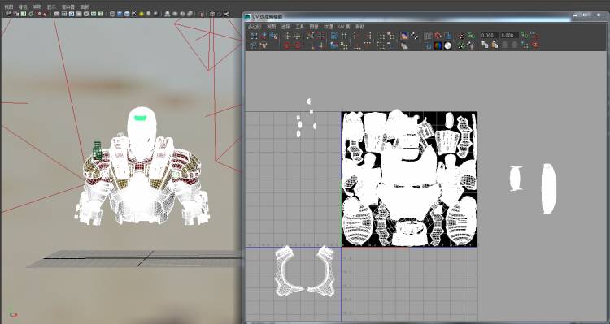This screenshot has height=324, width=610.
Task: Click the red round icon ending the UV toolbar
Action: click(535, 45)
